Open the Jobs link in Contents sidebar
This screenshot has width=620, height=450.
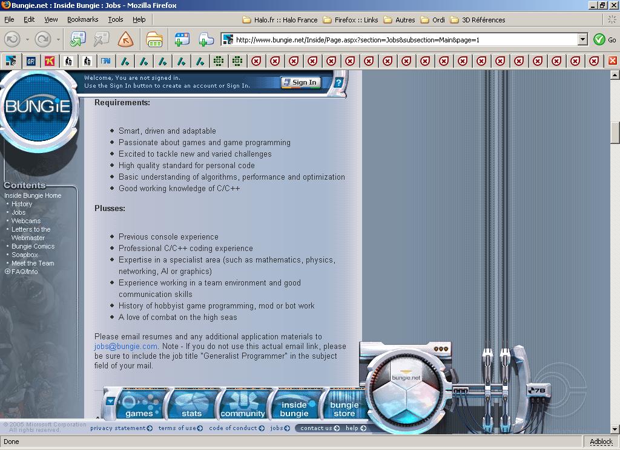pyautogui.click(x=19, y=212)
